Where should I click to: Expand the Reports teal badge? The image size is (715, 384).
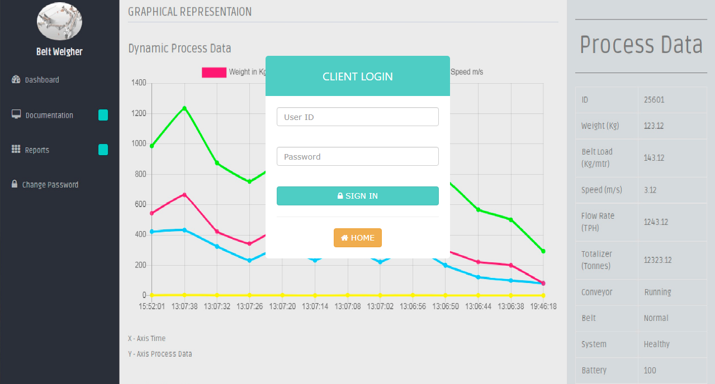(x=103, y=150)
